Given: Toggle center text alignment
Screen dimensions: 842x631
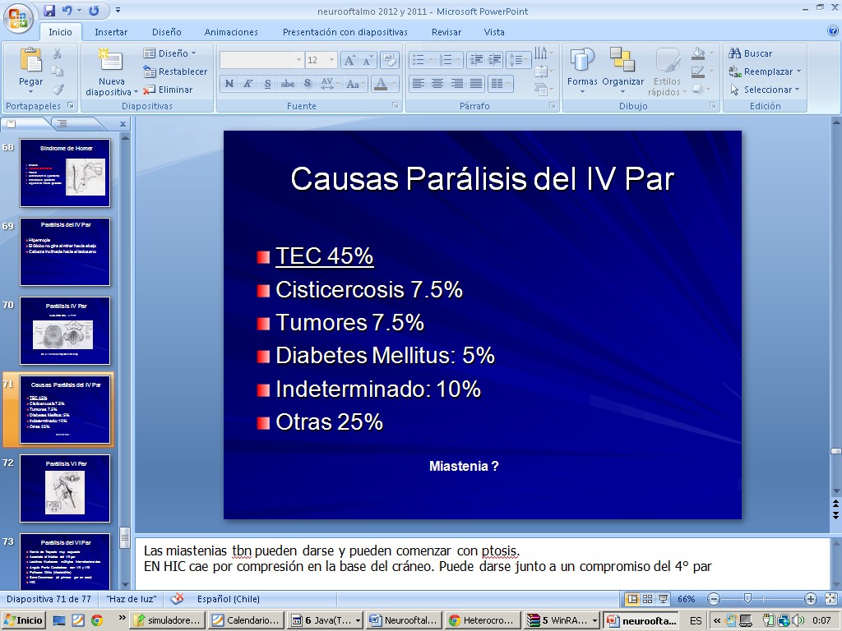Looking at the screenshot, I should click(437, 84).
